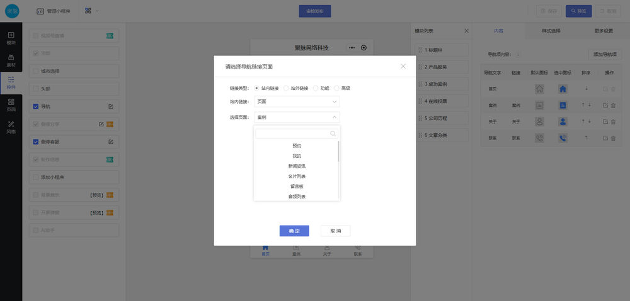This screenshot has width=630, height=301.
Task: Uncheck the 侧停客服 checkbox
Action: 36,142
